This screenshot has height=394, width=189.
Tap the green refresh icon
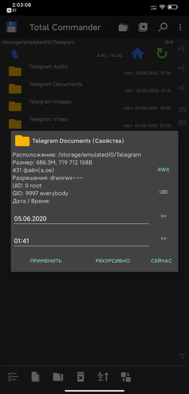click(162, 54)
